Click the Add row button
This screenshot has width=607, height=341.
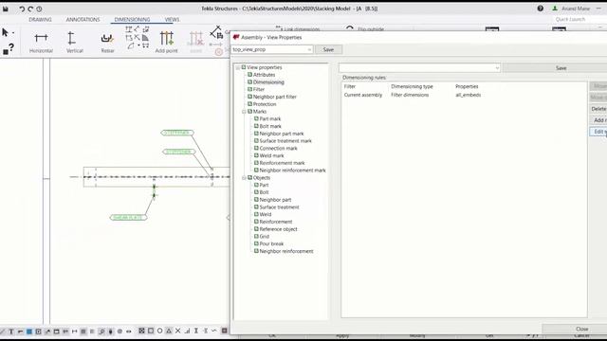598,120
